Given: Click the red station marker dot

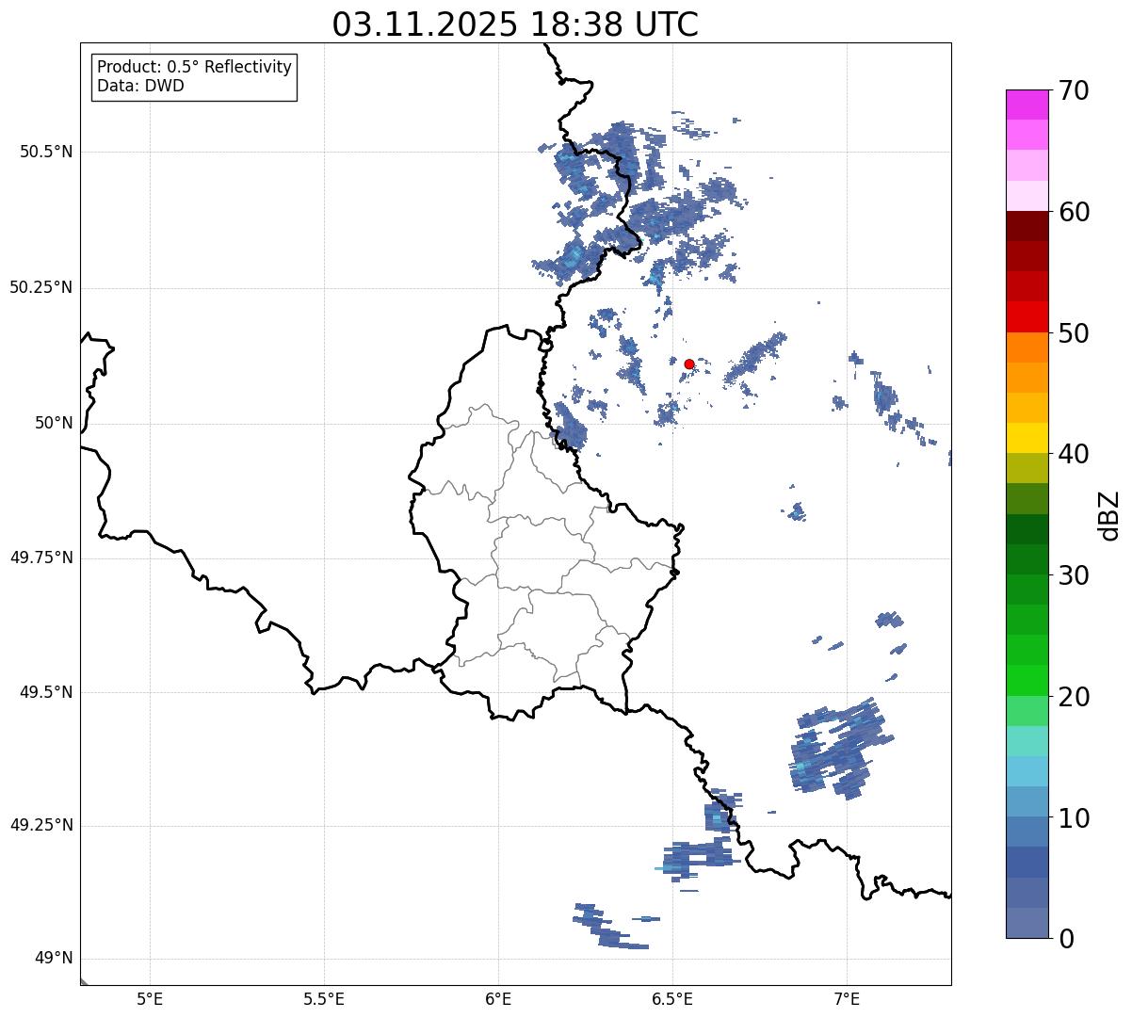Looking at the screenshot, I should 689,364.
